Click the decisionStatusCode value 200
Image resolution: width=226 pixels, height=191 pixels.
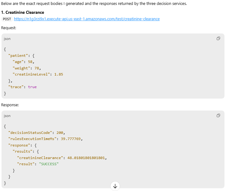pos(60,133)
